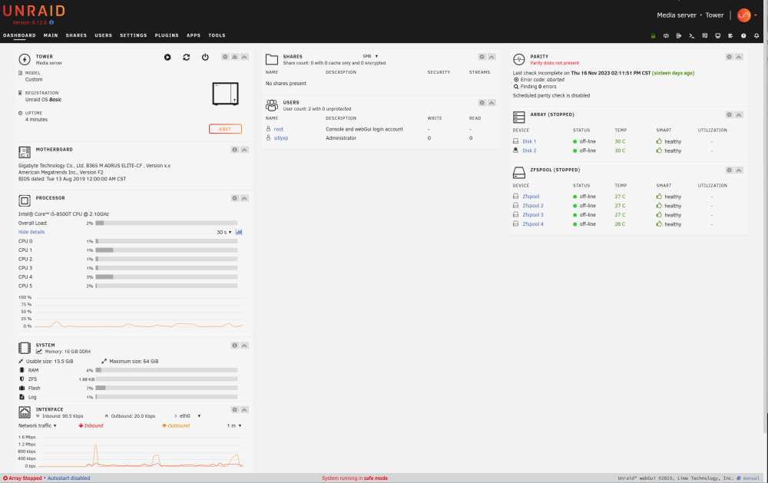
Task: Click the looping-arrows icon beside the green lock
Action: pyautogui.click(x=666, y=36)
